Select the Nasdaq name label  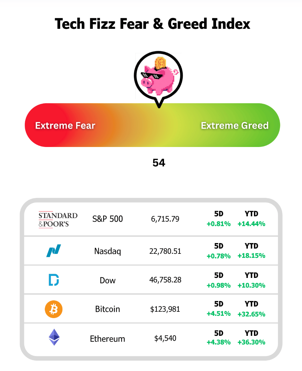pyautogui.click(x=108, y=251)
